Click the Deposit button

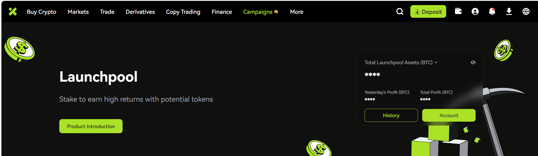click(x=428, y=12)
